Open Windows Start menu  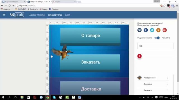3,97
